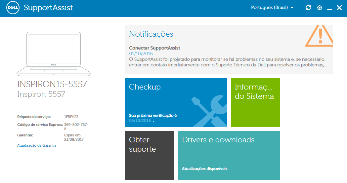
Task: Minimize the SupportAssist window
Action: pyautogui.click(x=329, y=9)
